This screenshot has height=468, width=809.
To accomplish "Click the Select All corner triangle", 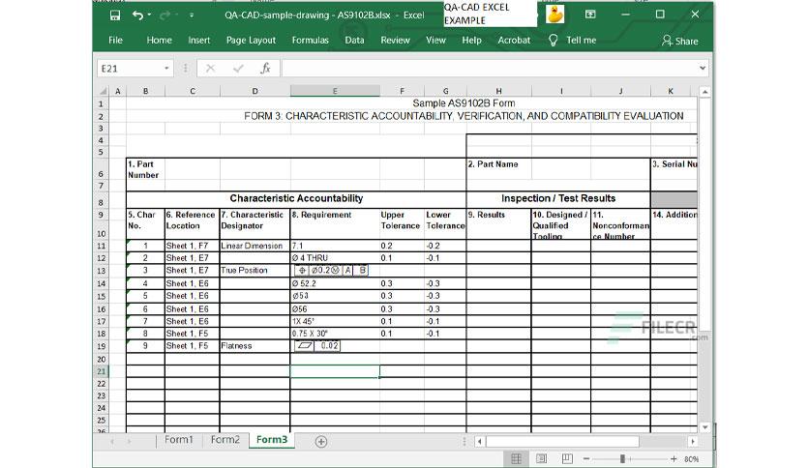I will [x=104, y=91].
